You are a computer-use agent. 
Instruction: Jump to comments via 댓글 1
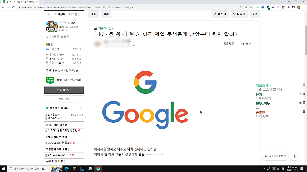[x=231, y=43]
